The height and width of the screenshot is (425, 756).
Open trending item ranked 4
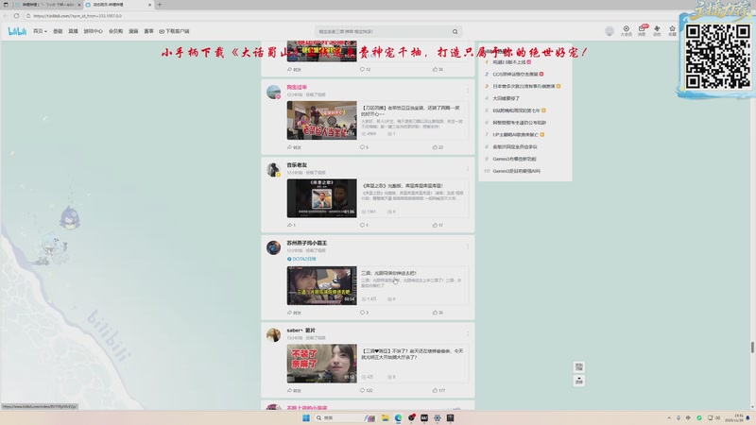(506, 98)
